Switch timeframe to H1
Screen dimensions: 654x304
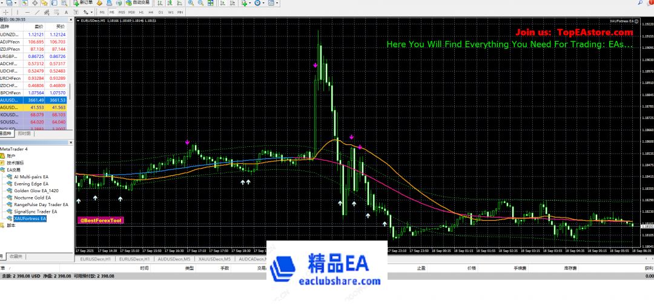pos(141,13)
